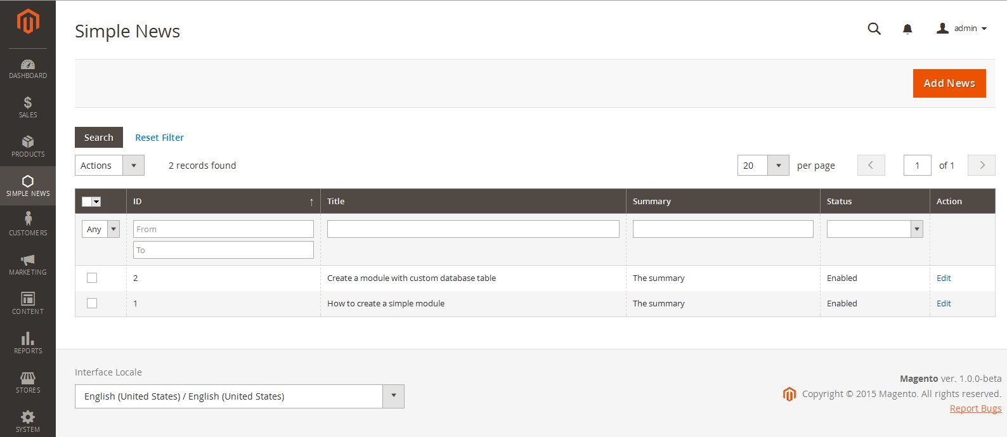This screenshot has height=437, width=1007.
Task: Expand the Actions dropdown
Action: [109, 166]
